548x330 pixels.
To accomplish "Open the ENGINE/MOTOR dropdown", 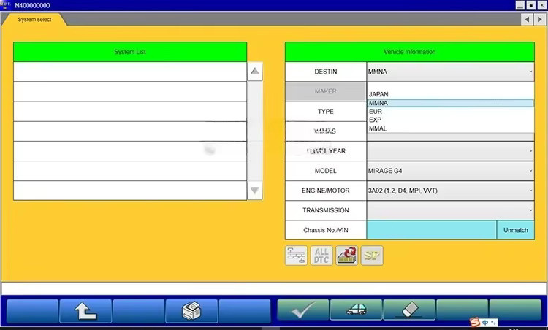I will 451,191.
